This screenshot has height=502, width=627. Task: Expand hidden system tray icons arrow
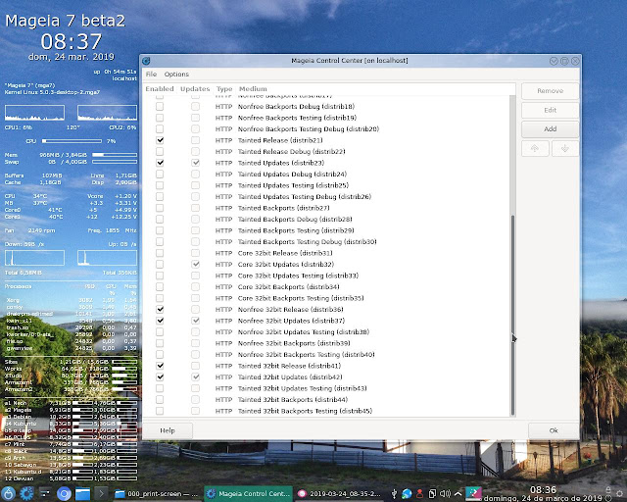click(x=458, y=493)
